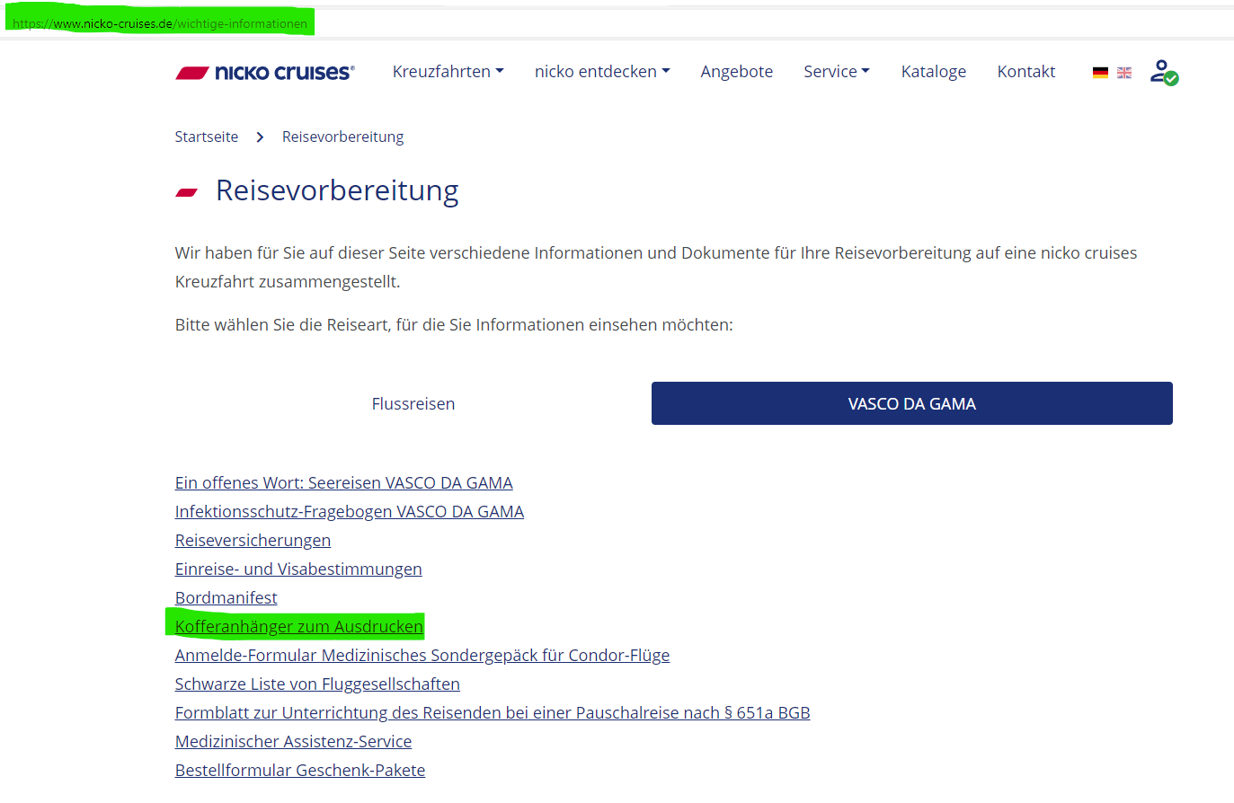
Task: Go to Kataloge in the navigation bar
Action: click(933, 72)
